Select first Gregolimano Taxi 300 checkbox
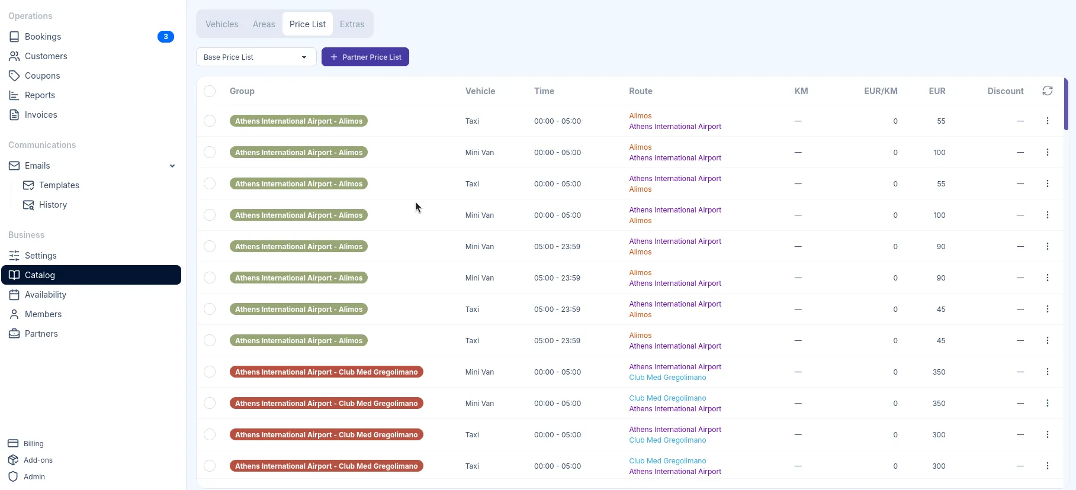1076x490 pixels. coord(210,434)
